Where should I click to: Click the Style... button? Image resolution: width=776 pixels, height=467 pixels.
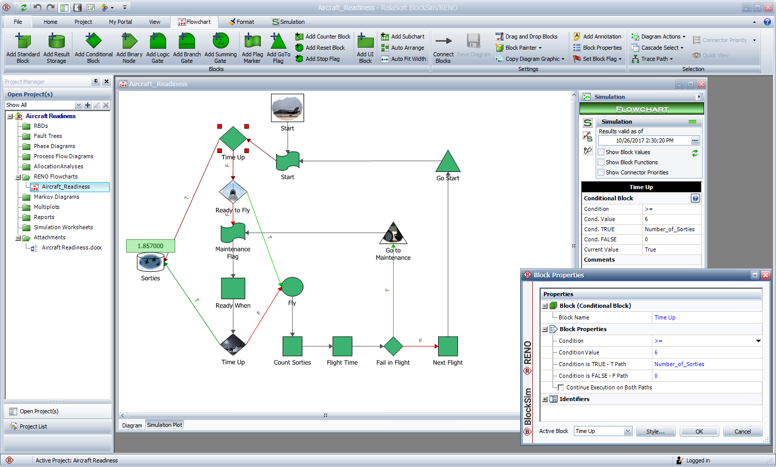655,432
